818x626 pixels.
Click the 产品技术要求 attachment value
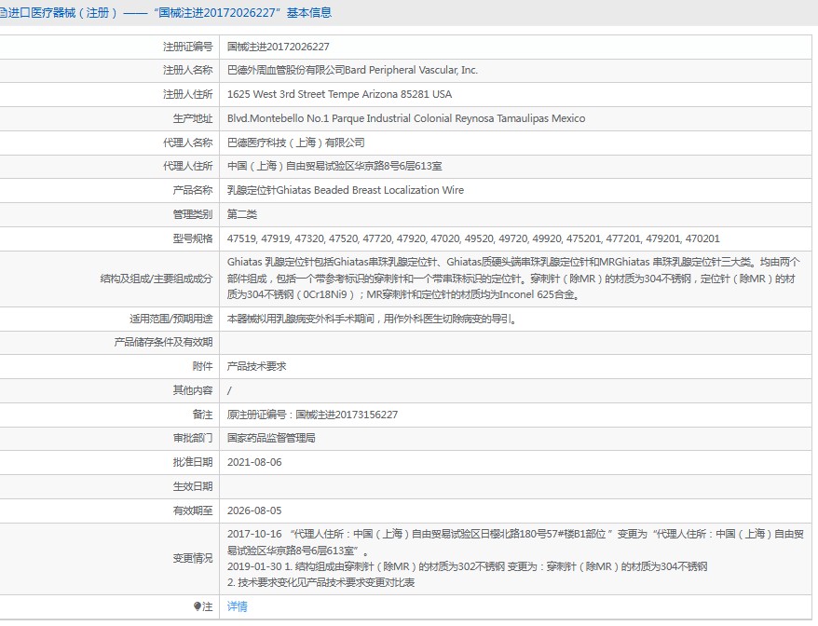click(x=257, y=366)
